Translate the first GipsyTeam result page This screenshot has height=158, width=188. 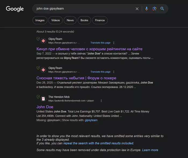click(100, 43)
